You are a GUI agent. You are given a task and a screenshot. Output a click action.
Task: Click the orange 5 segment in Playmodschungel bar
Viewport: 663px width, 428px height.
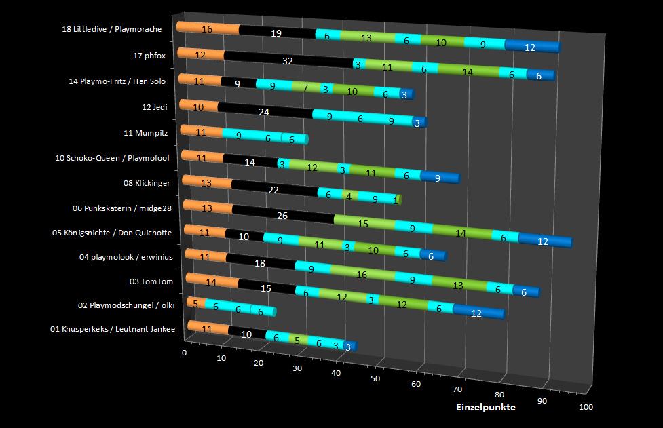coord(195,304)
